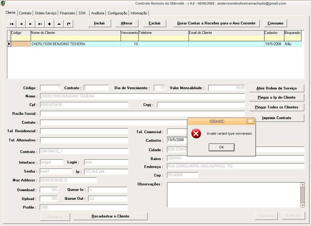Click Observações scrollbar up arrow
311x226 pixels.
pos(302,185)
